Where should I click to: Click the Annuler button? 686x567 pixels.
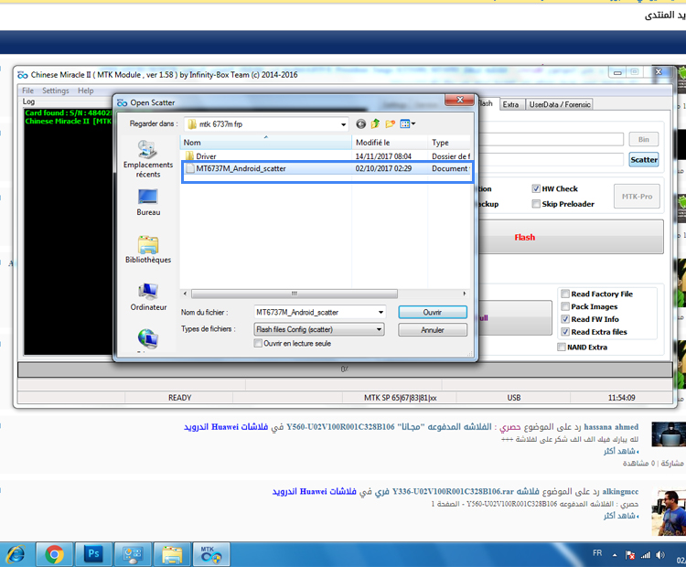pyautogui.click(x=433, y=330)
